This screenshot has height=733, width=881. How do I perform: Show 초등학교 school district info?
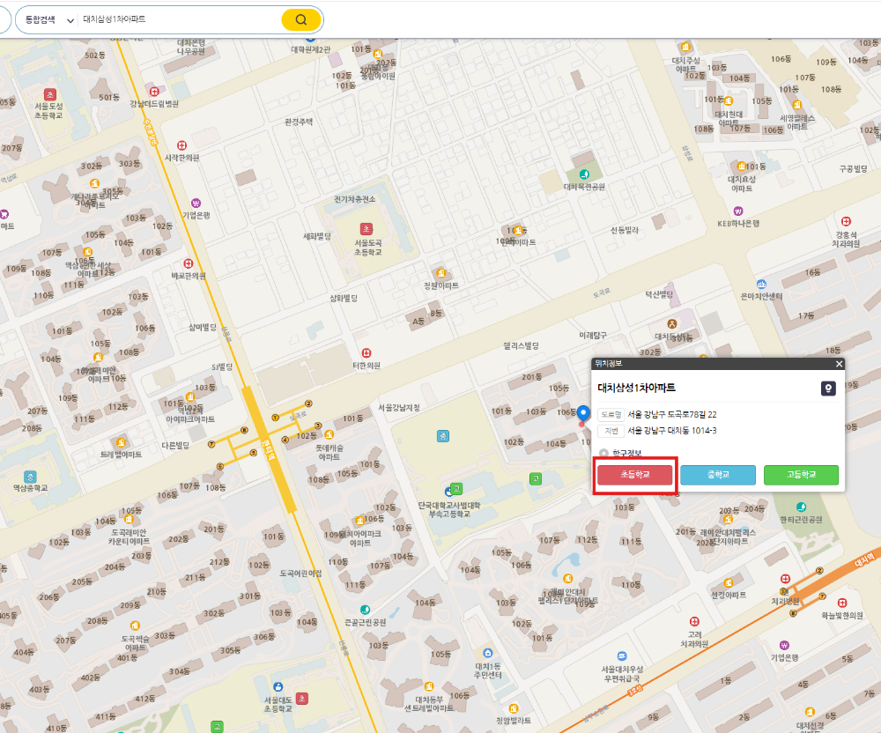[x=635, y=475]
